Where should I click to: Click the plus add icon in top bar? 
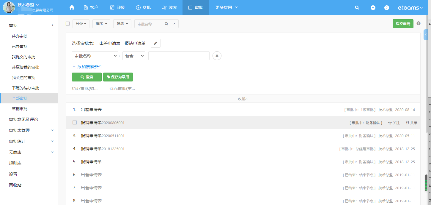point(373,8)
